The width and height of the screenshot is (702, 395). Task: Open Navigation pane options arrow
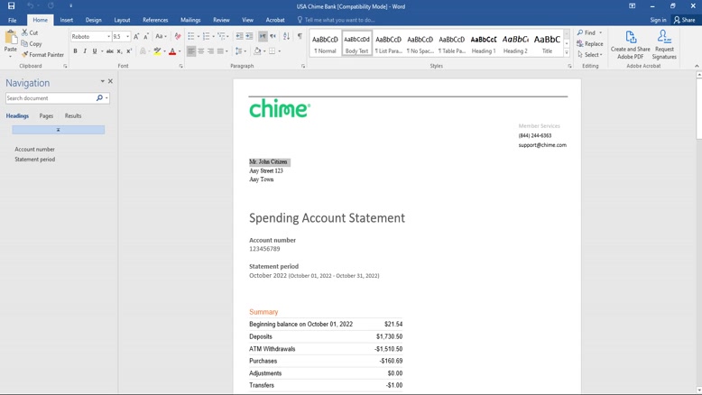click(x=103, y=81)
